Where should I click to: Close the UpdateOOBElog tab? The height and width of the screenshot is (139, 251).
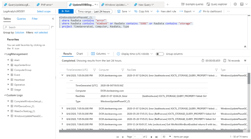[x=97, y=5]
